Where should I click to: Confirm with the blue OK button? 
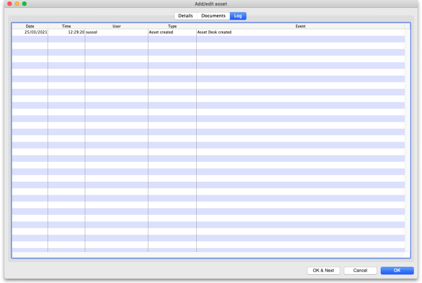[397, 271]
